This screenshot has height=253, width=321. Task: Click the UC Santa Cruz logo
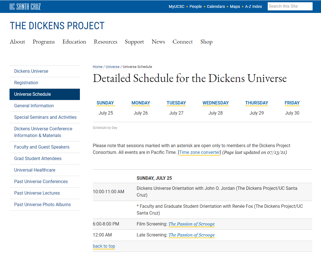[25, 6]
